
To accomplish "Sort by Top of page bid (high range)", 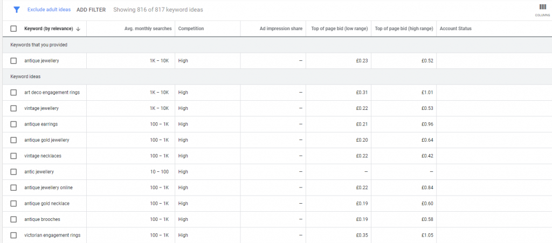I will [x=403, y=29].
